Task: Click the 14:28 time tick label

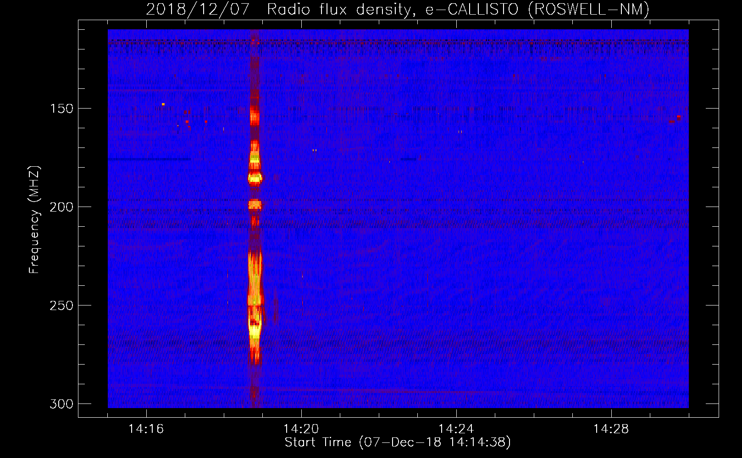Action: [611, 429]
